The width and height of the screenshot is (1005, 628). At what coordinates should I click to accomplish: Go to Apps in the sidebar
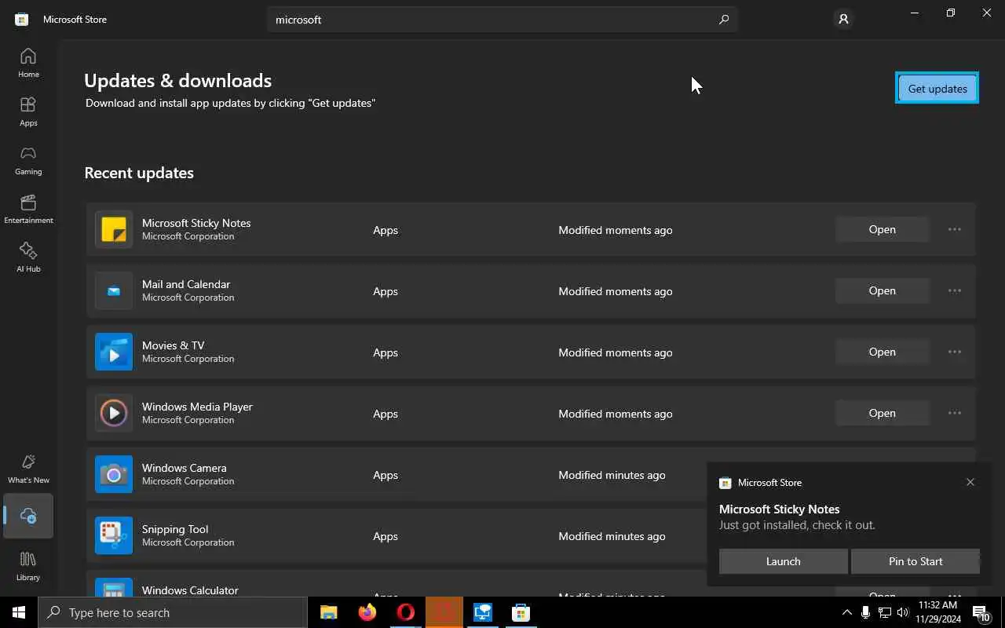tap(28, 111)
